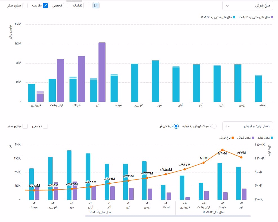The height and width of the screenshot is (222, 278).
Task: Toggle the مبنای صفر checkbox on bottom chart
Action: coord(25,126)
